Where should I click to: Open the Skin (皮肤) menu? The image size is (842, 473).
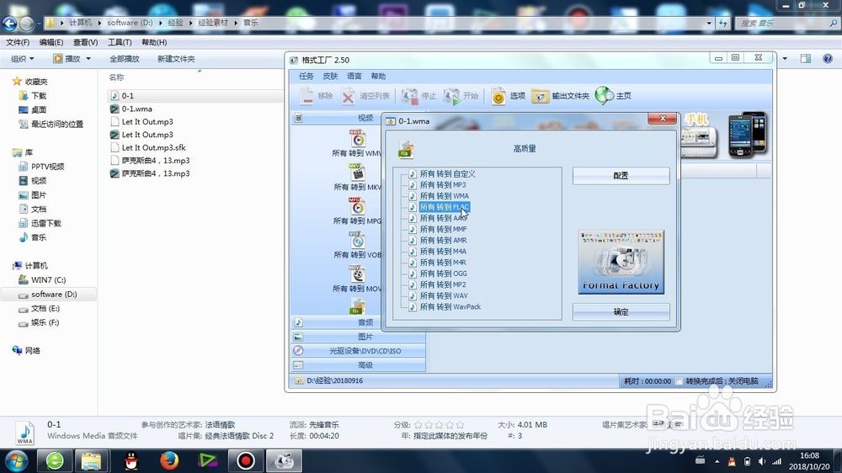point(330,77)
